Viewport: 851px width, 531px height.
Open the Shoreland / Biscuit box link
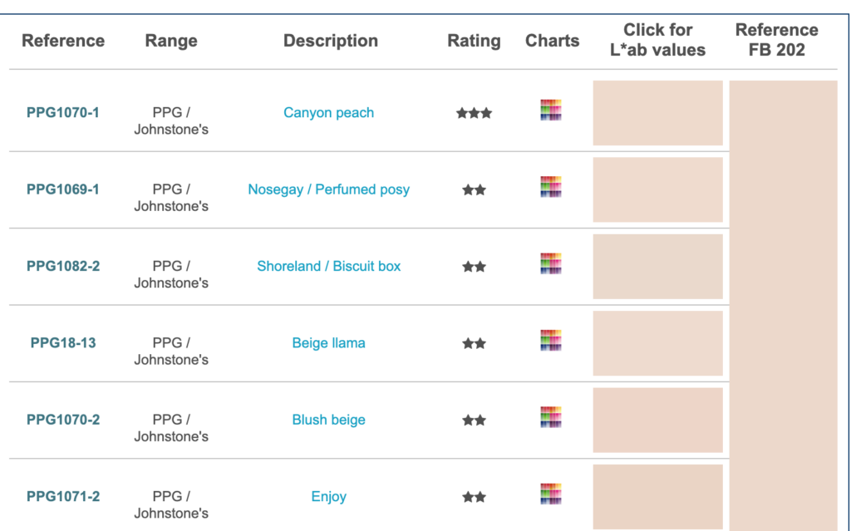click(x=328, y=267)
